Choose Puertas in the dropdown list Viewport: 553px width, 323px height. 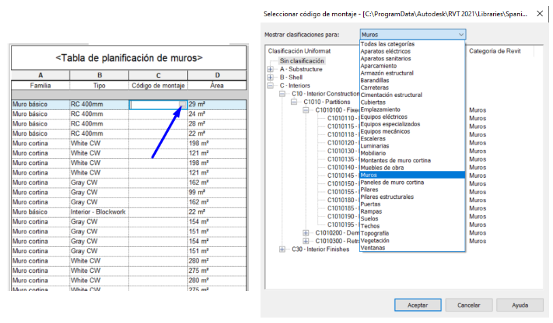412,204
